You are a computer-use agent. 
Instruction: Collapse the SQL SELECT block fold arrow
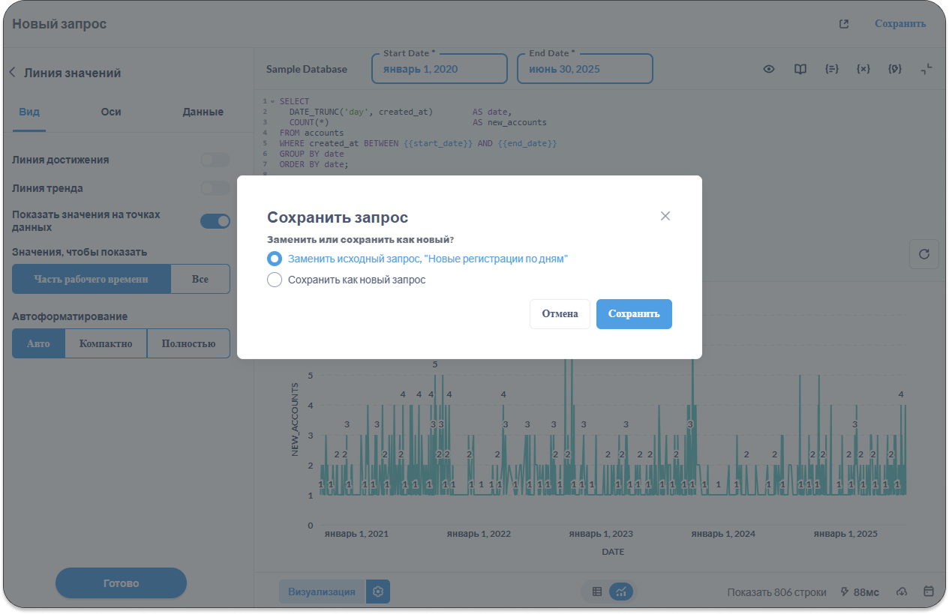pos(272,101)
